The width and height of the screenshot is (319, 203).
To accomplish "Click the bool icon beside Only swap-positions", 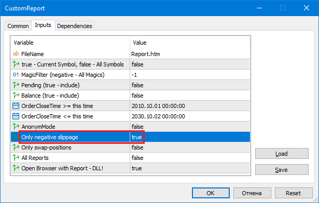I will coord(16,147).
